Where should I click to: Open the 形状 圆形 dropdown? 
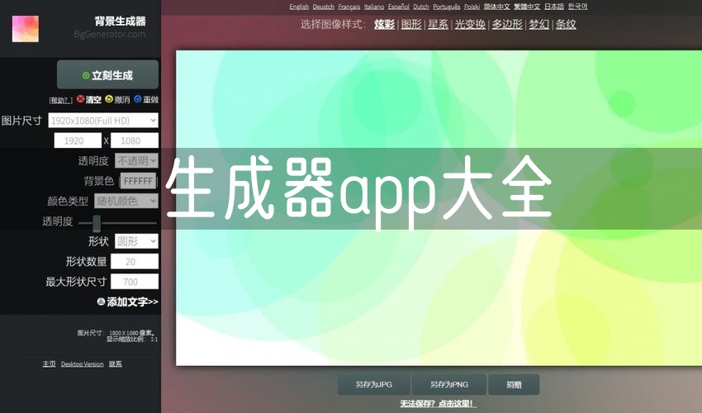(136, 241)
